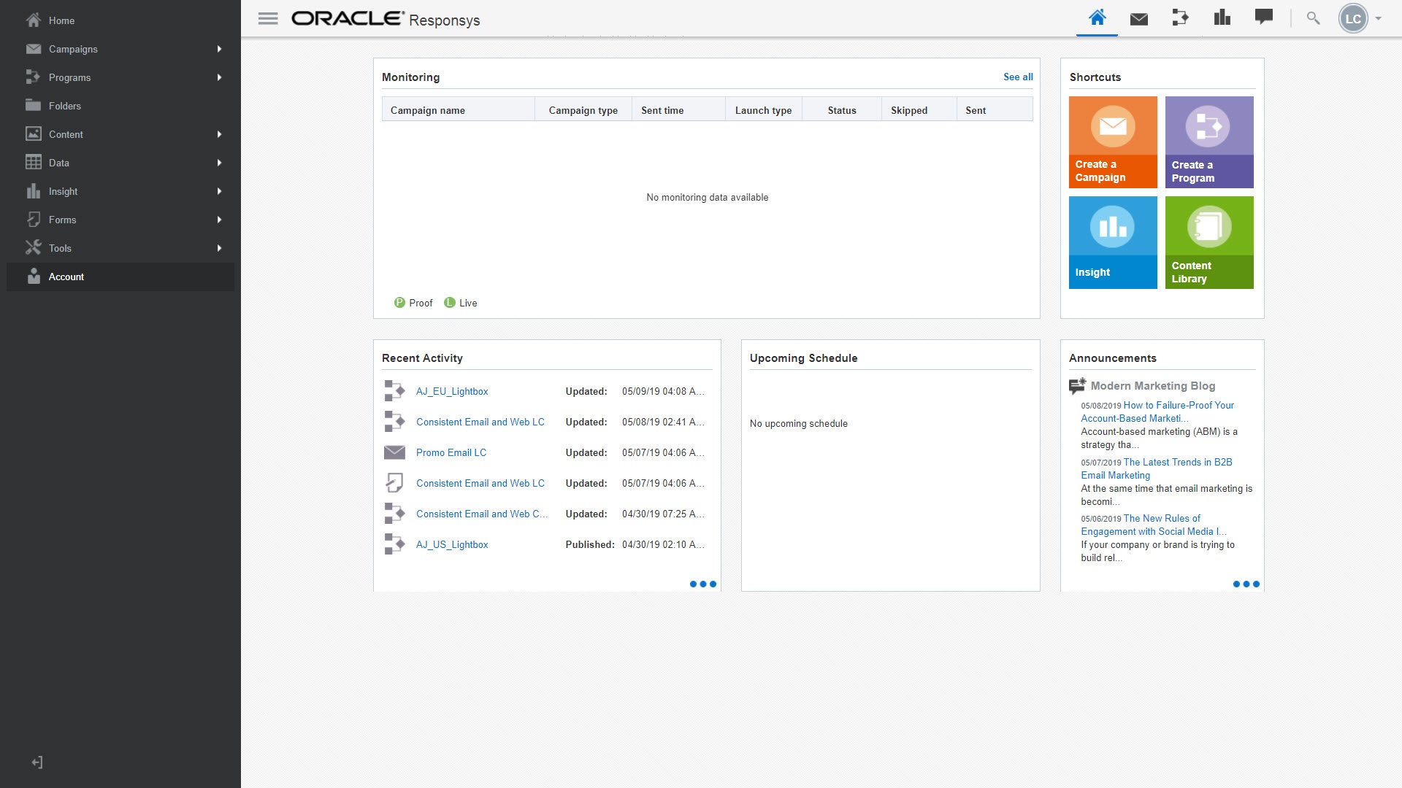The height and width of the screenshot is (788, 1402).
Task: Open the Insight chart icon in the header
Action: [x=1222, y=18]
